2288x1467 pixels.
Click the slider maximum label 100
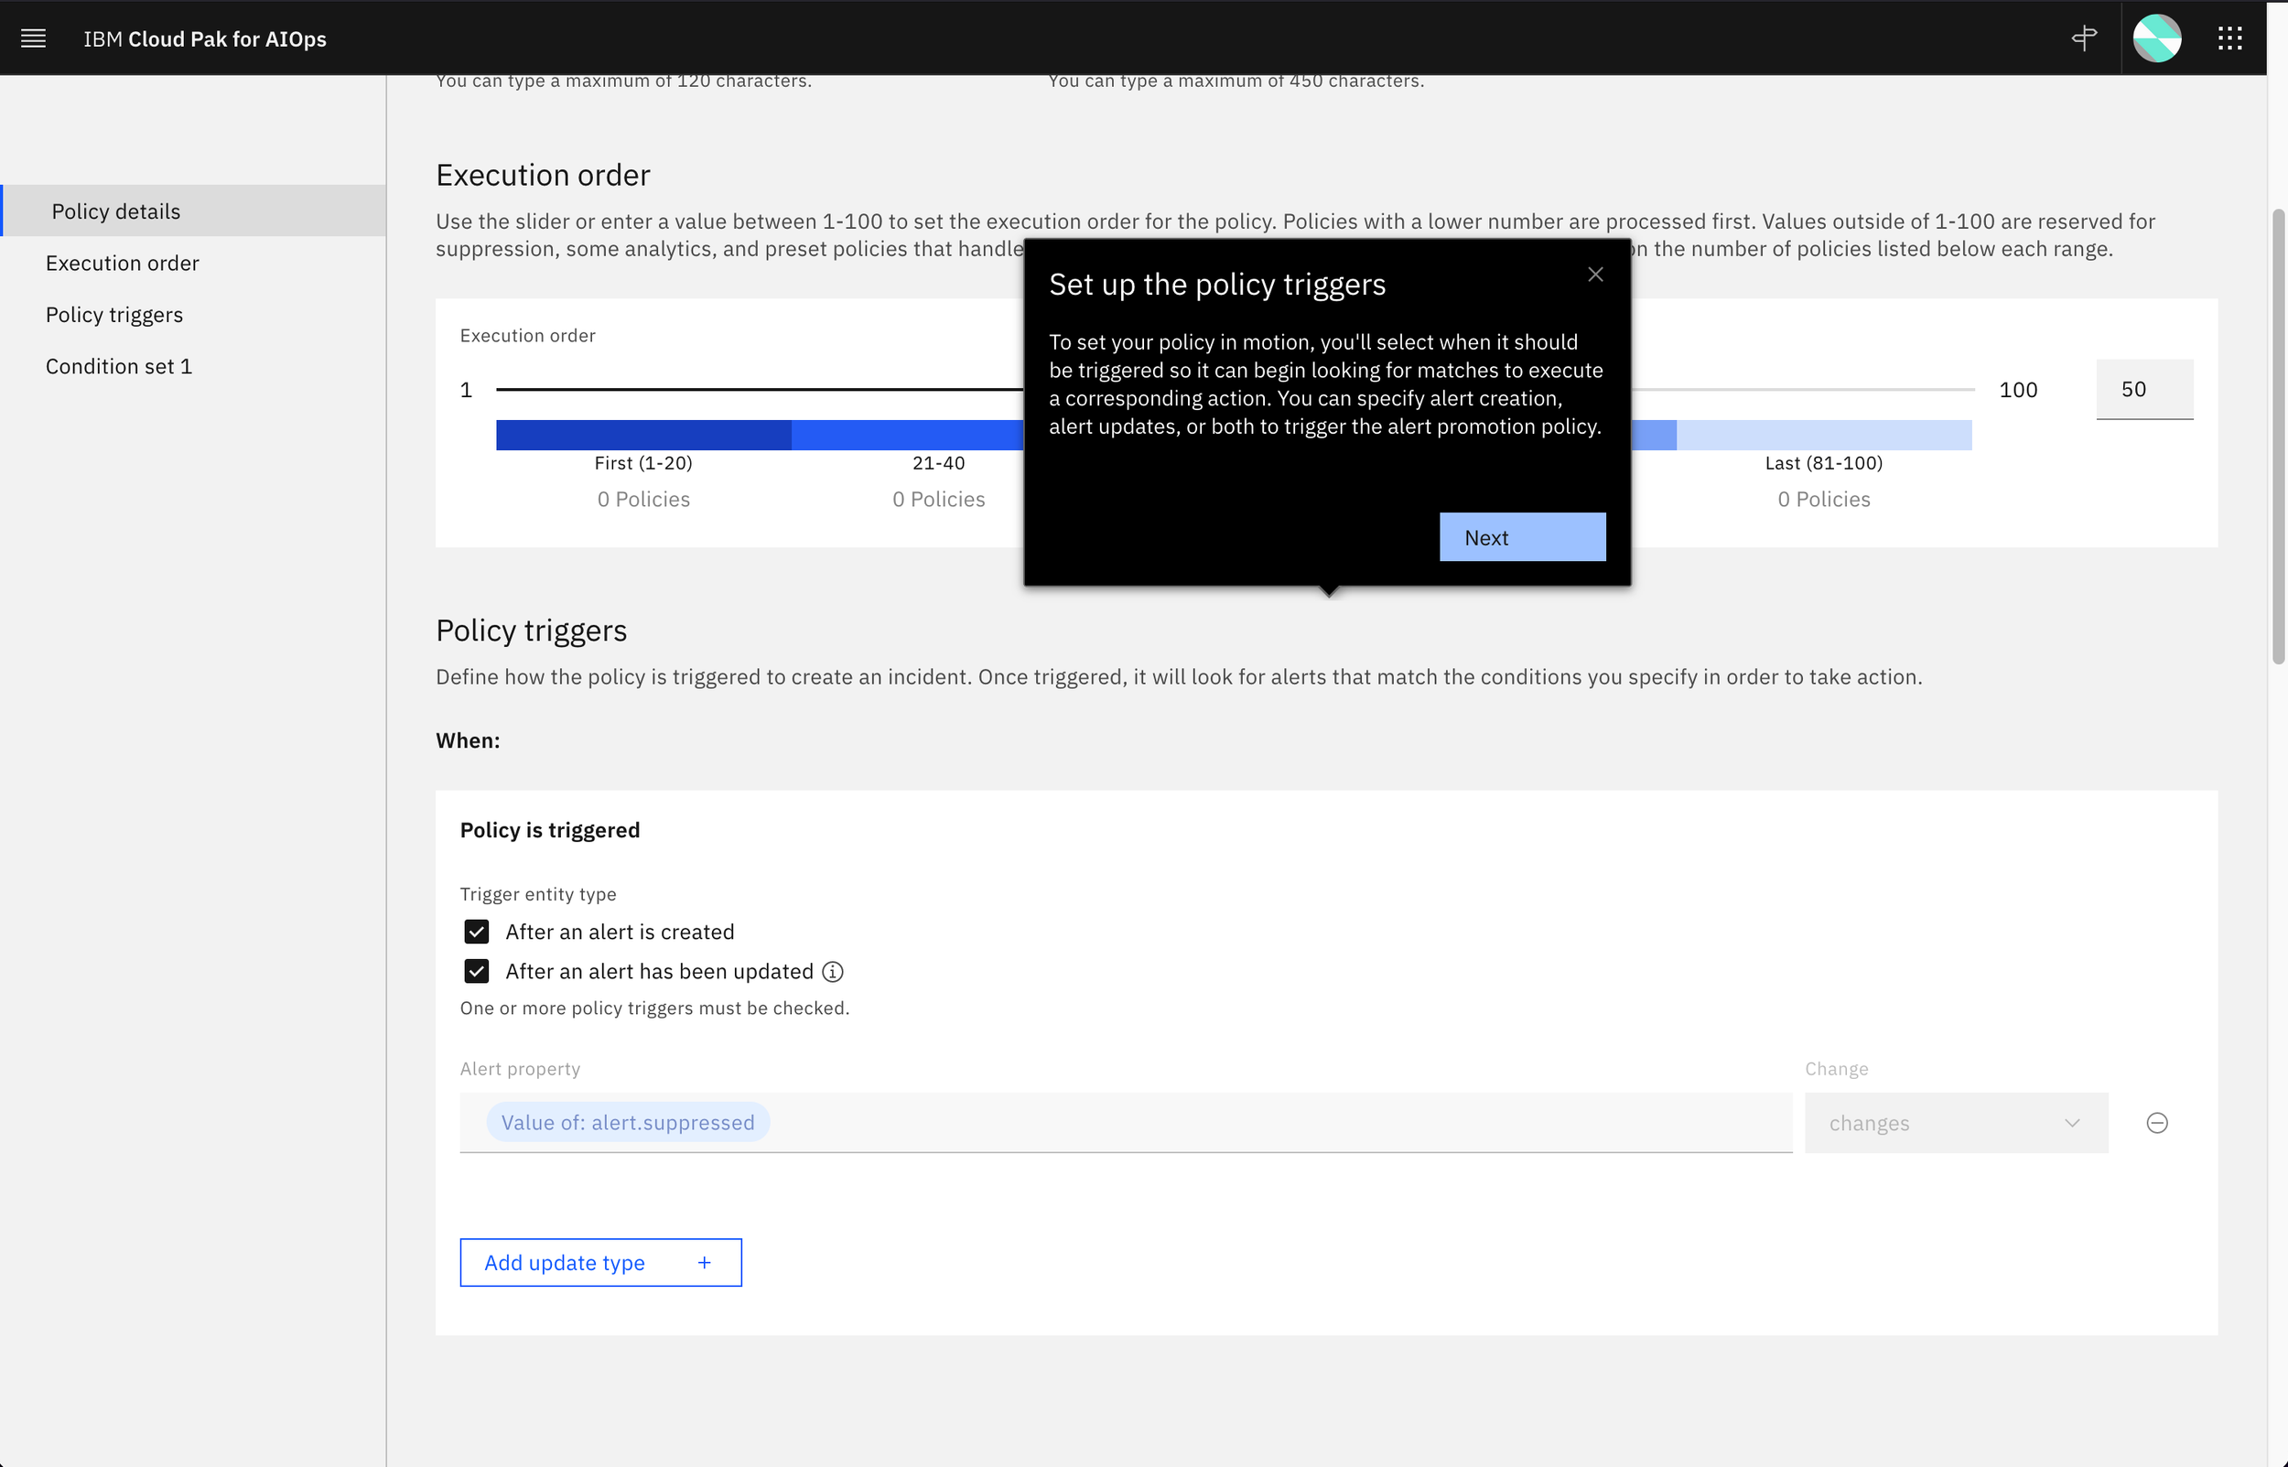tap(2017, 390)
